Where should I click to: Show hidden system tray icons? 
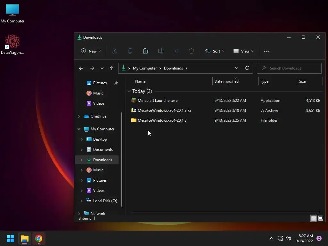click(x=272, y=238)
